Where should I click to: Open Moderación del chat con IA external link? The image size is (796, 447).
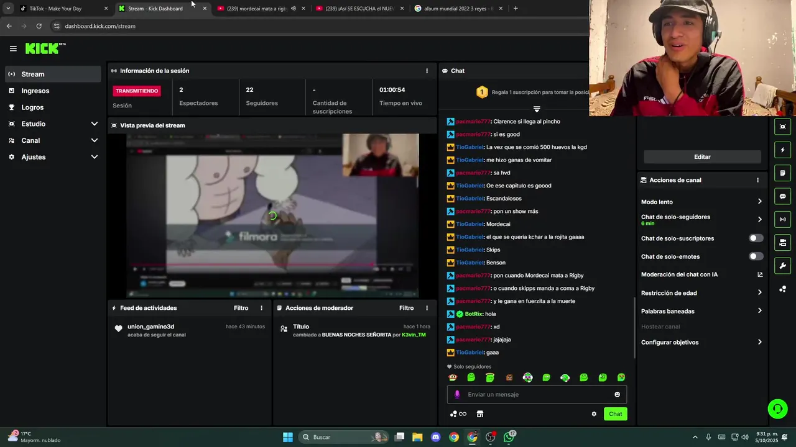click(760, 274)
